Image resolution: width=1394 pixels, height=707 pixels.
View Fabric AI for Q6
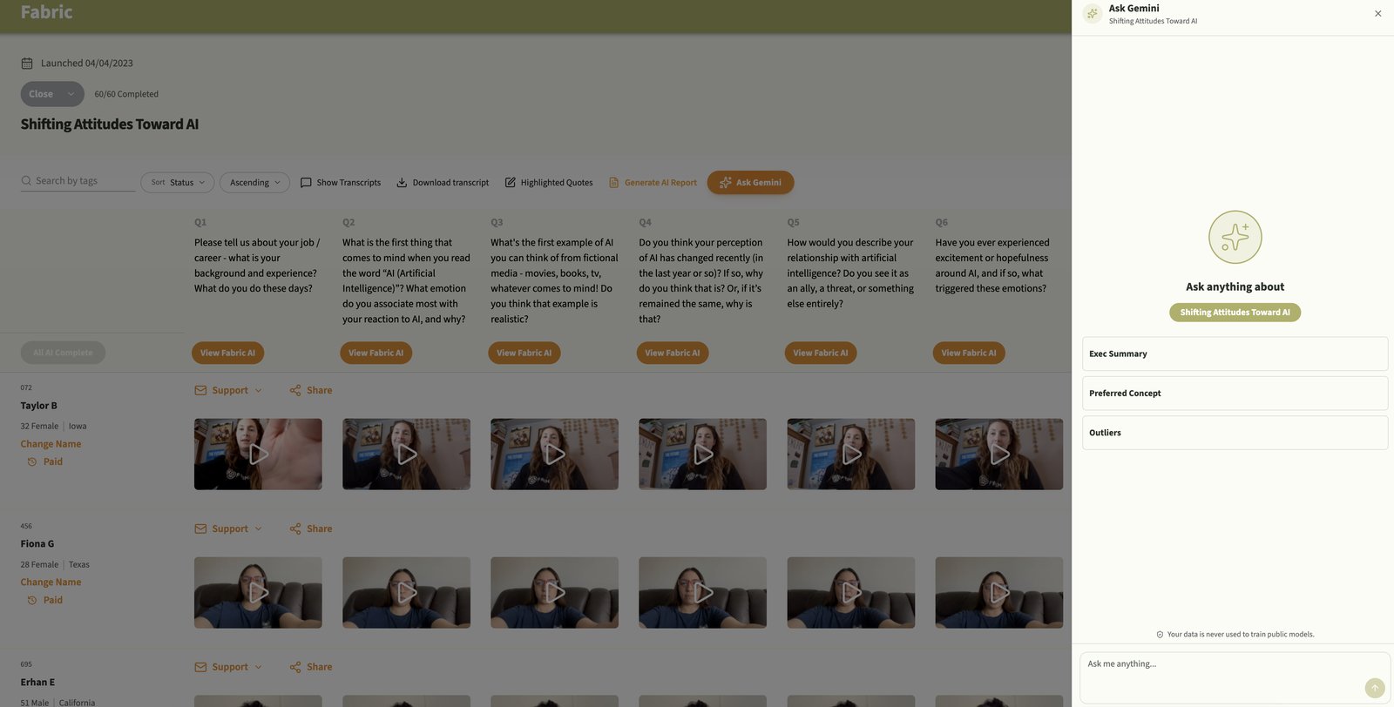(969, 353)
